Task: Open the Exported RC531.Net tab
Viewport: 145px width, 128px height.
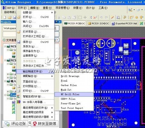Action: point(124,24)
